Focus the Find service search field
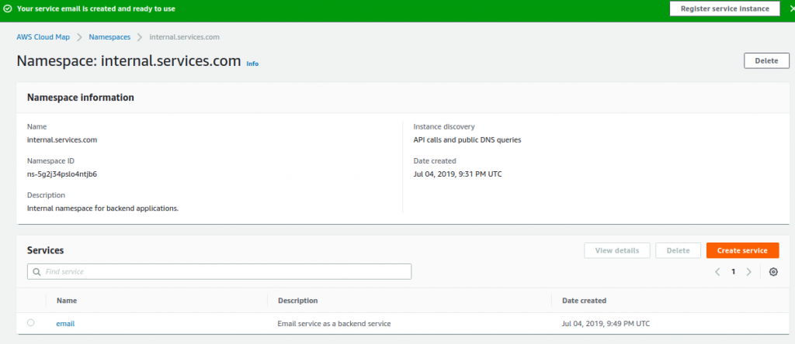This screenshot has height=344, width=795. pos(219,272)
